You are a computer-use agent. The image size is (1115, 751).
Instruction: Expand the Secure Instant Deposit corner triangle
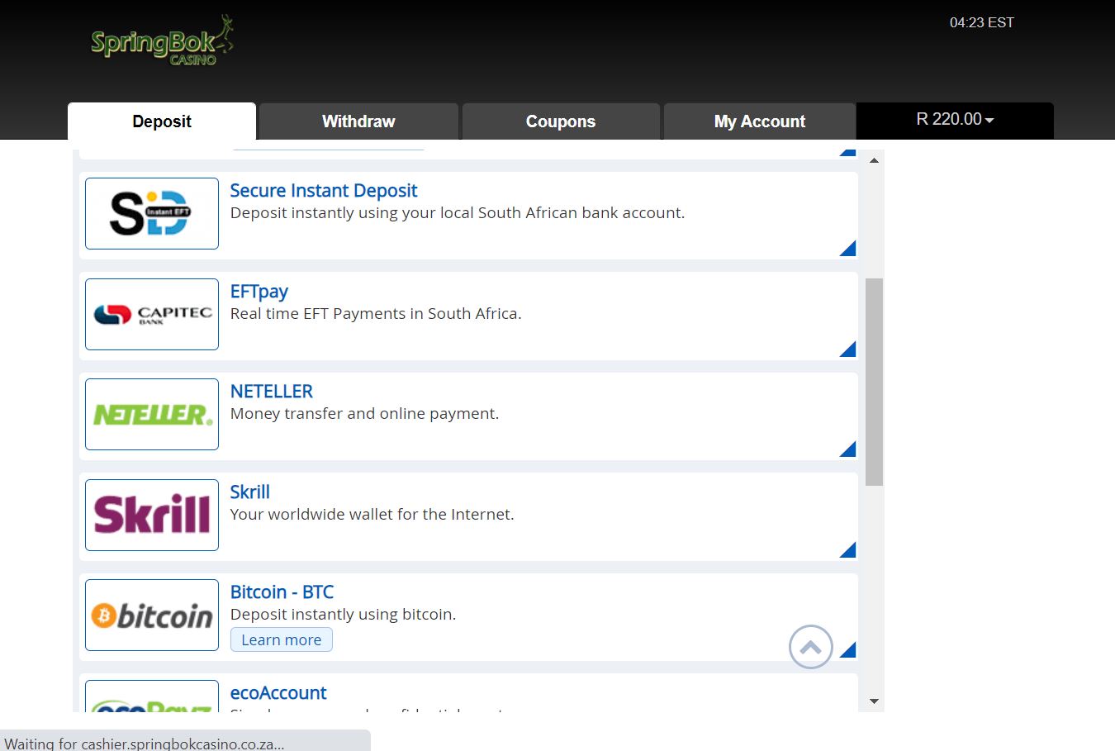tap(847, 248)
